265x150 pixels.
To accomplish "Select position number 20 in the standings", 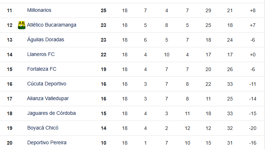I will tap(10, 143).
